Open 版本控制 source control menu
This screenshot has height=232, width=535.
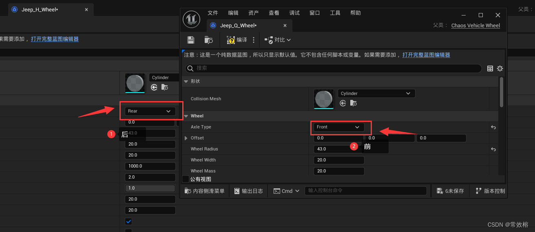click(x=490, y=191)
